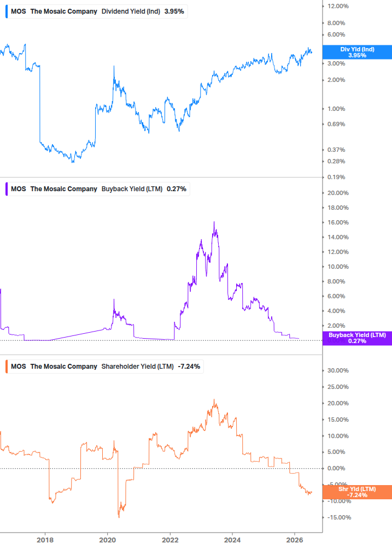
Task: Click the blue Dividend Yield color bar
Action: point(7,11)
